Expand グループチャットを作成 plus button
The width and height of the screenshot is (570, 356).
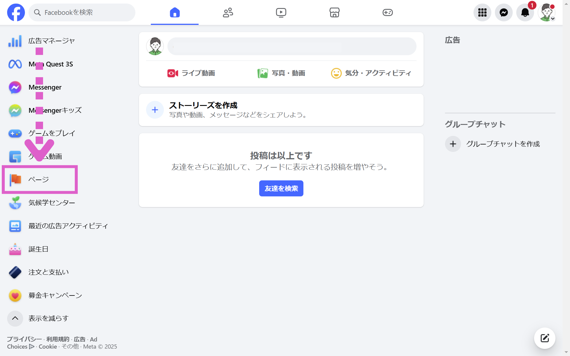(x=453, y=144)
